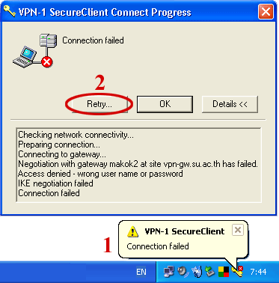This screenshot has width=279, height=283.
Task: Click the taskbar clock showing 7:44
Action: (x=259, y=272)
